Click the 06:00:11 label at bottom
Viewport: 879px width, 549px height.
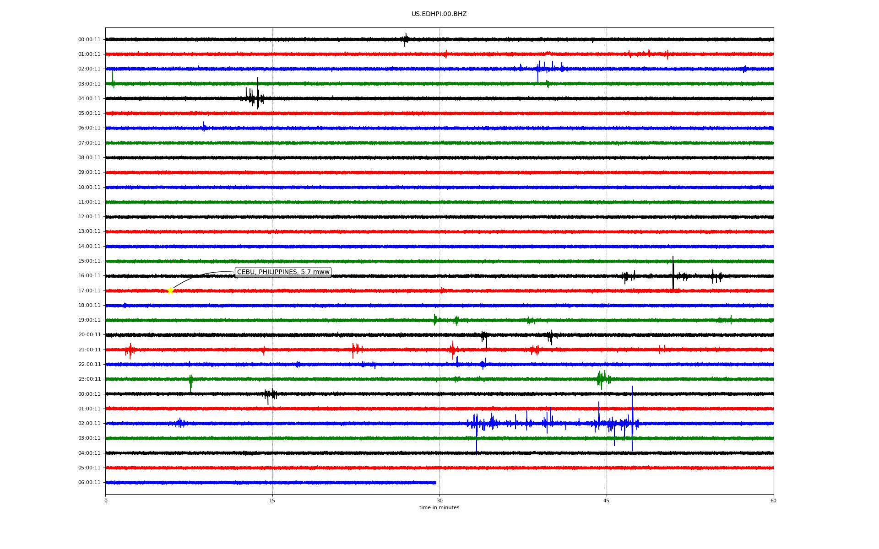coord(89,483)
